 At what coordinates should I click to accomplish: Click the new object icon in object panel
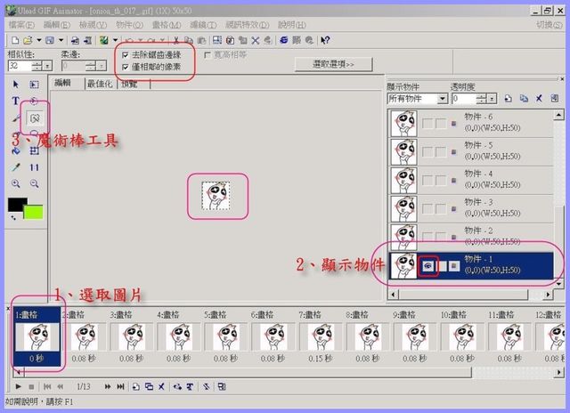pyautogui.click(x=508, y=99)
